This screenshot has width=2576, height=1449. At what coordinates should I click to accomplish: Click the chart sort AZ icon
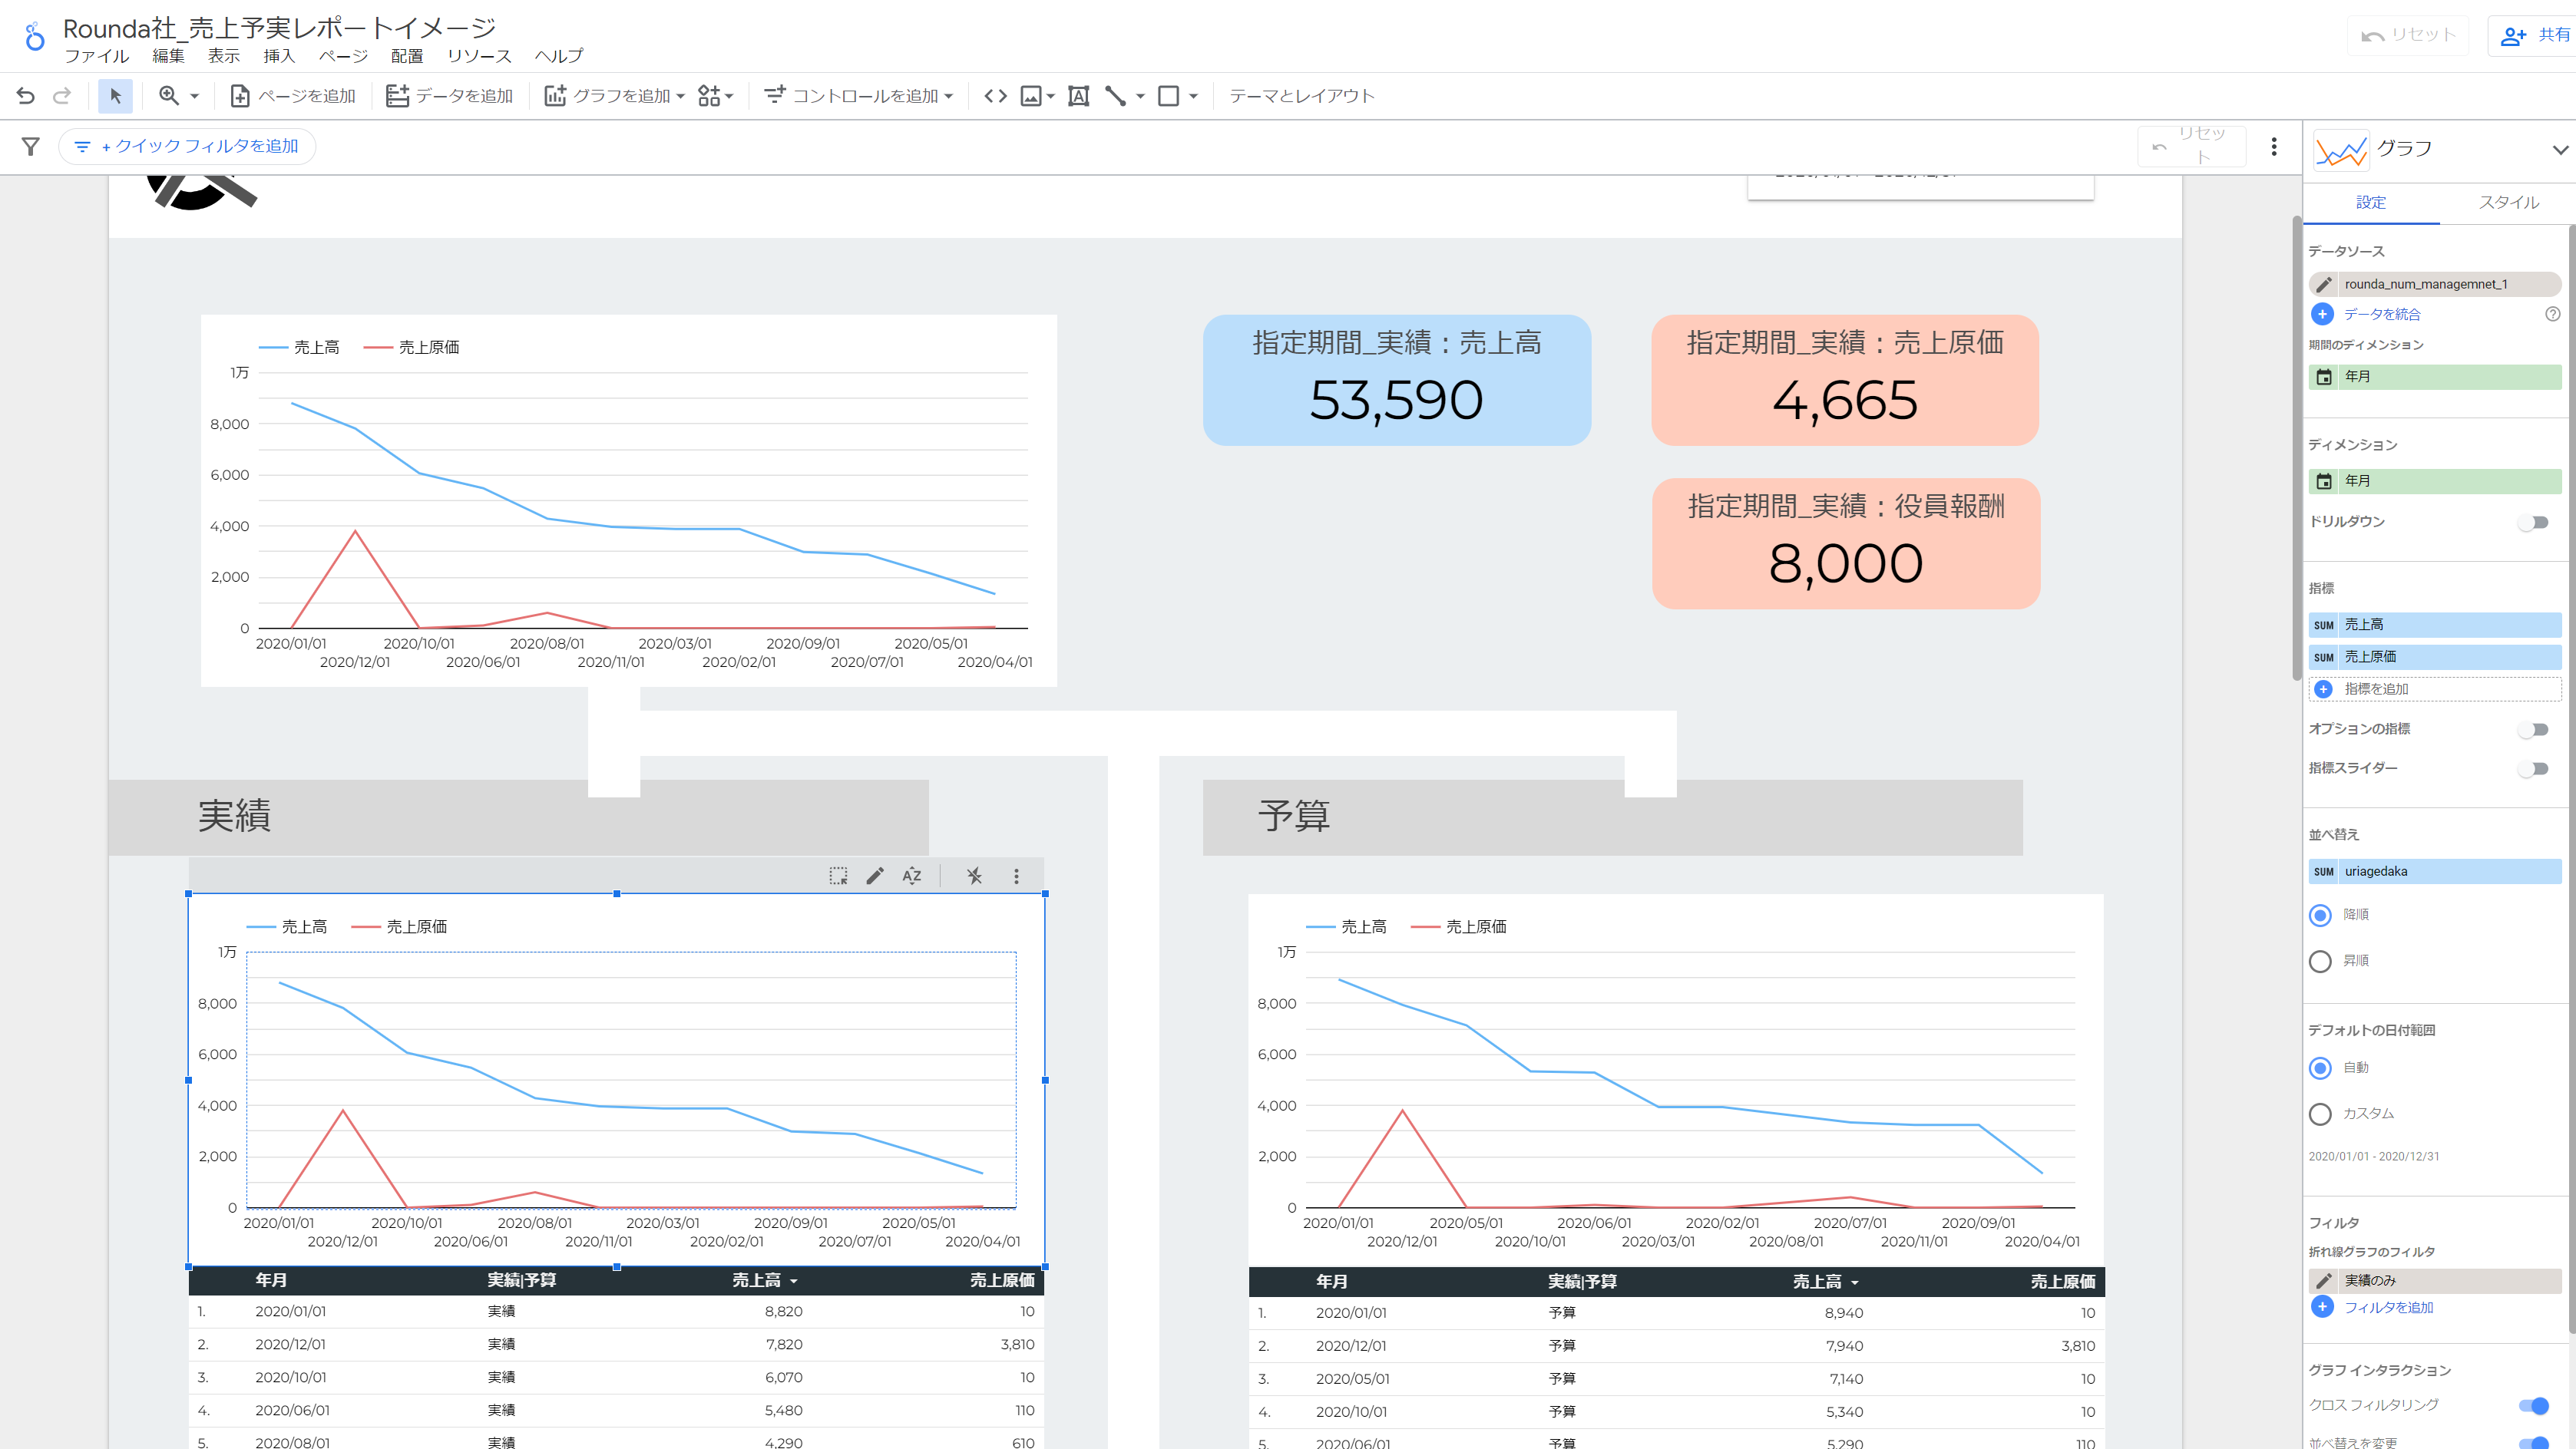tap(911, 876)
